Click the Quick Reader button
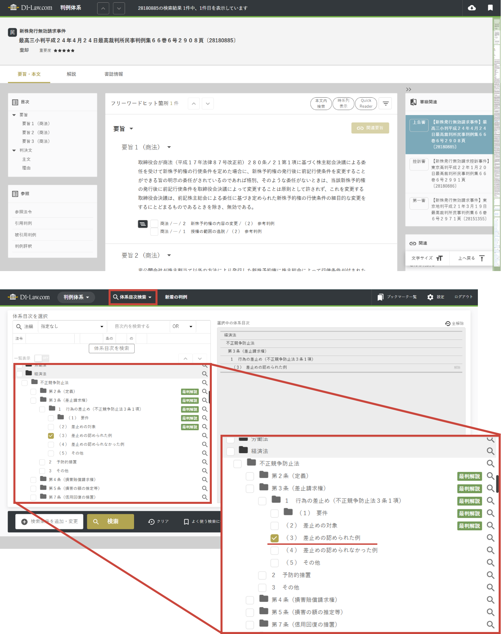 [x=366, y=103]
